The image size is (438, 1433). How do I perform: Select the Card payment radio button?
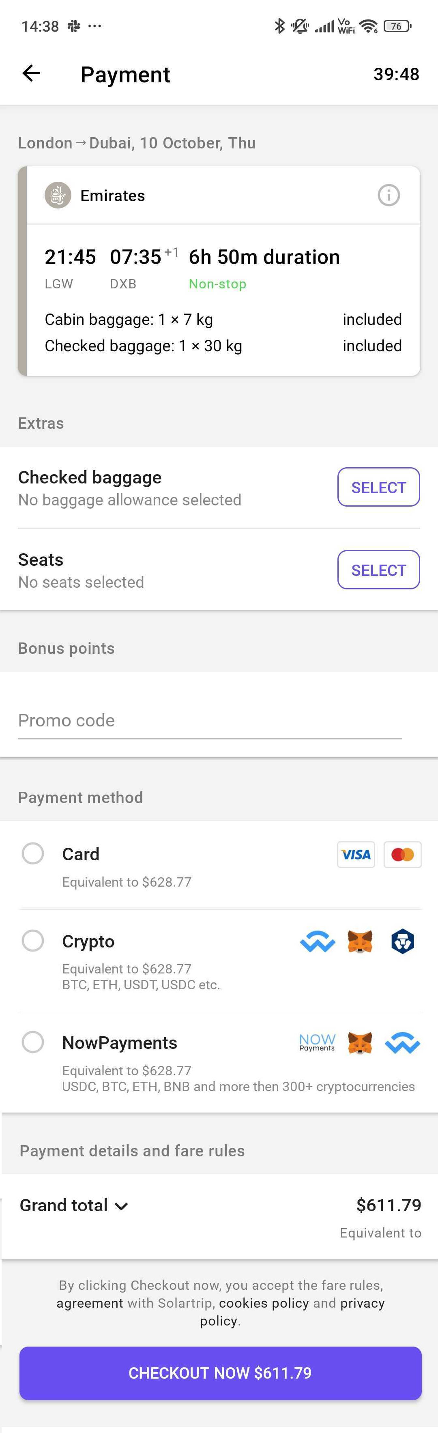33,853
